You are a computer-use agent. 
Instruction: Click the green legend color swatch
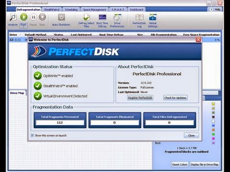(x=213, y=134)
